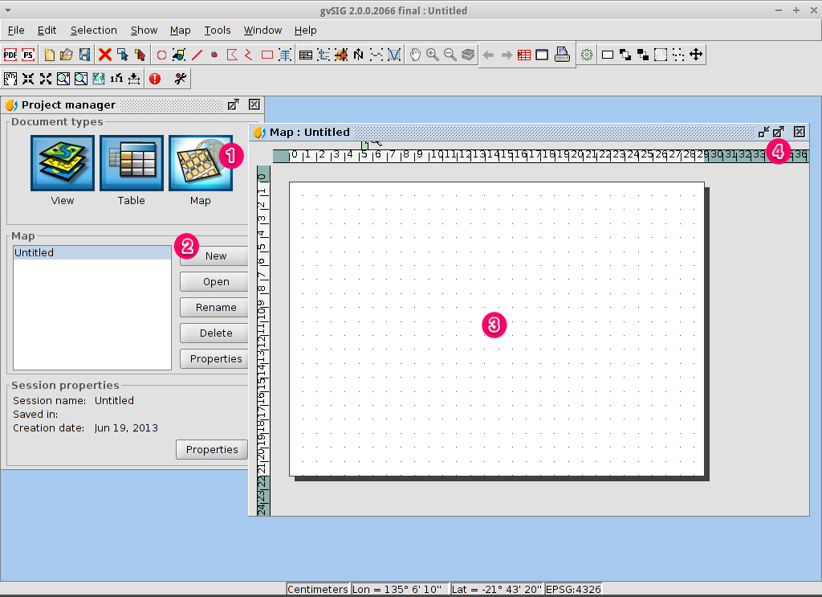The width and height of the screenshot is (822, 597).
Task: Click the north arrow insert icon
Action: pos(359,55)
